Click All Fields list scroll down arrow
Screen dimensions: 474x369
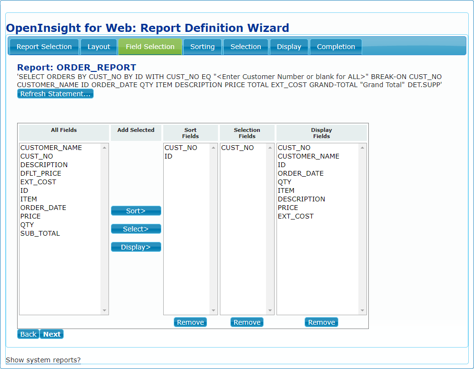pyautogui.click(x=104, y=310)
